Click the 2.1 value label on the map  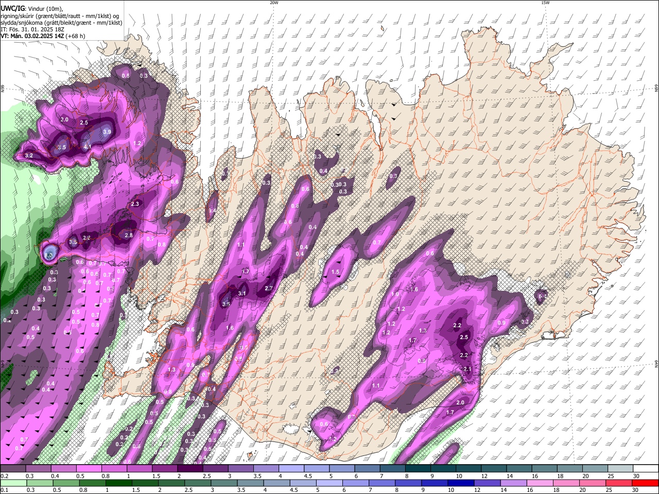click(x=467, y=369)
